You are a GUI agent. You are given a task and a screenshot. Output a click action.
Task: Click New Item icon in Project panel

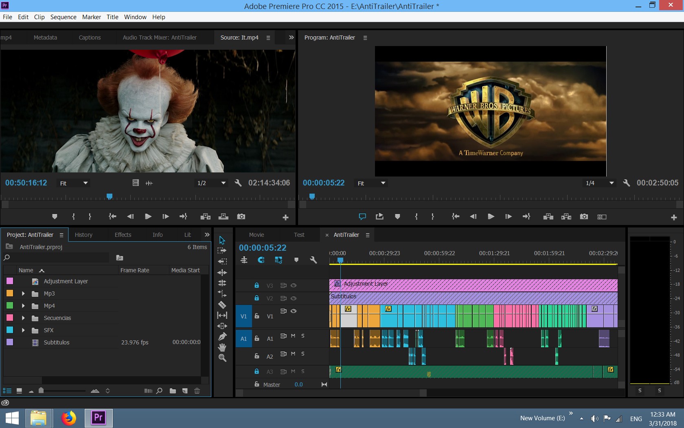click(185, 391)
